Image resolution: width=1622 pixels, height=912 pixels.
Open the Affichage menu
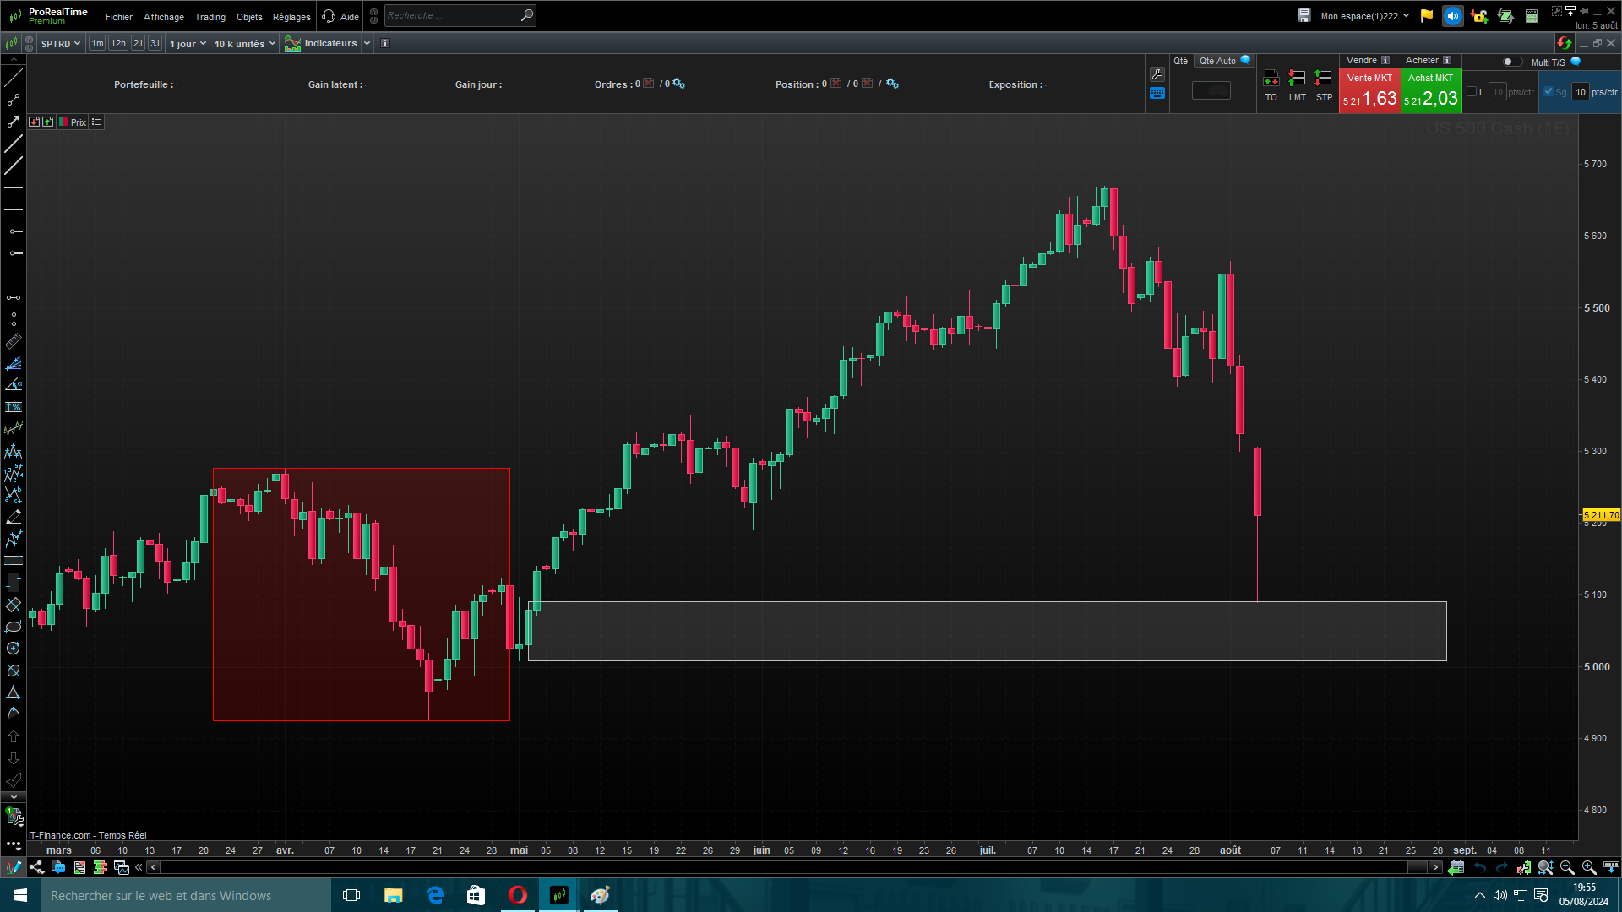[x=163, y=17]
